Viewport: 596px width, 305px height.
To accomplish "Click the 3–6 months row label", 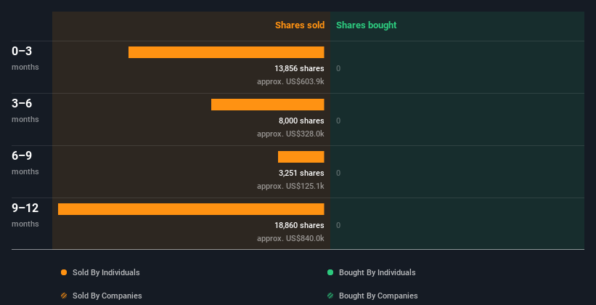I will coord(25,110).
